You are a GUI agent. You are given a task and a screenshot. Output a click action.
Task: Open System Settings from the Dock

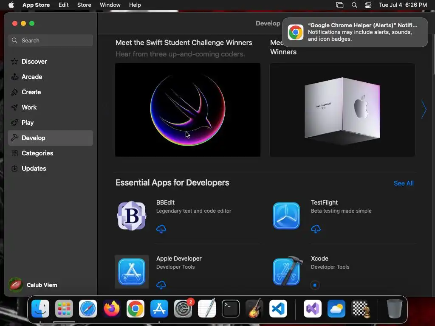(x=183, y=309)
